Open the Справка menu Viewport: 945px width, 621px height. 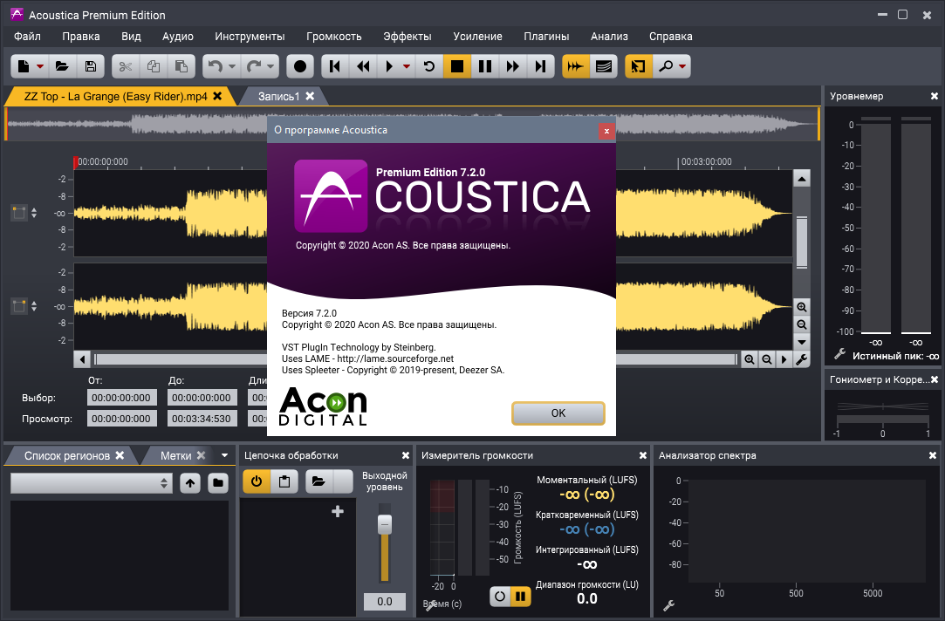pyautogui.click(x=671, y=36)
